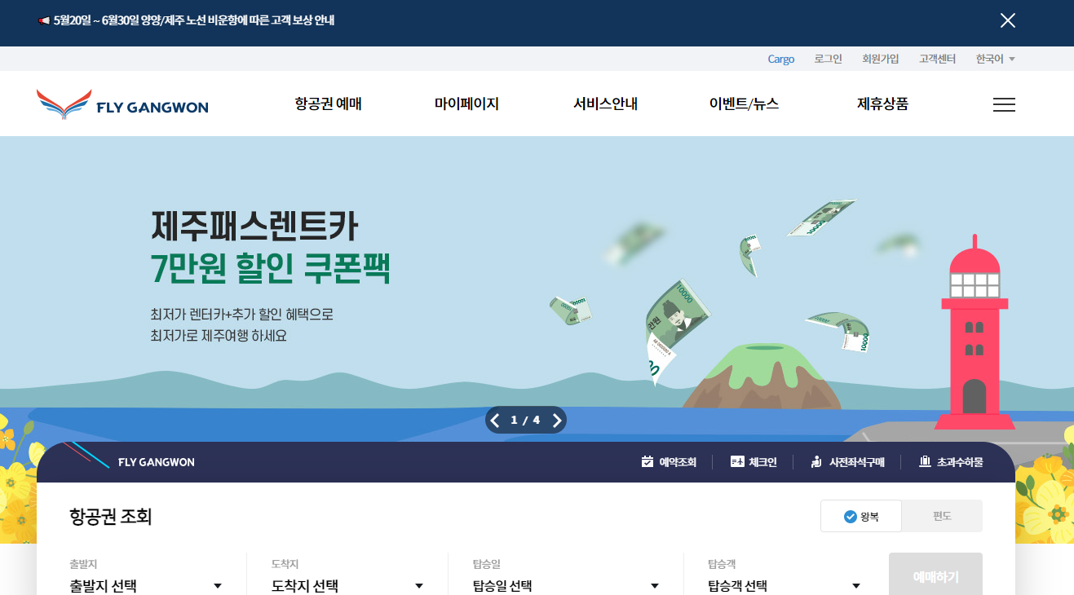Select 왕복 round-trip option
This screenshot has height=595, width=1074.
click(x=861, y=515)
